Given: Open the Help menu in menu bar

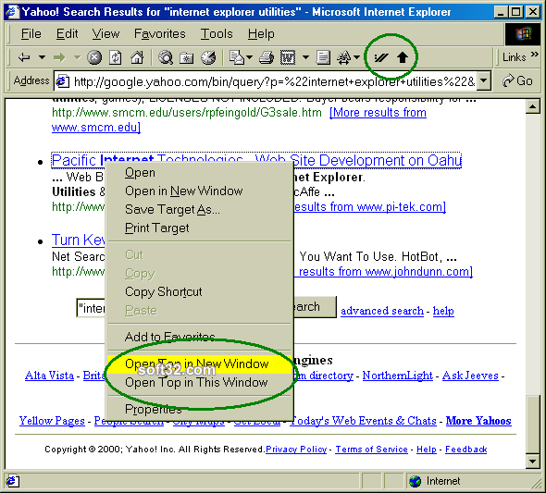Looking at the screenshot, I should (261, 33).
